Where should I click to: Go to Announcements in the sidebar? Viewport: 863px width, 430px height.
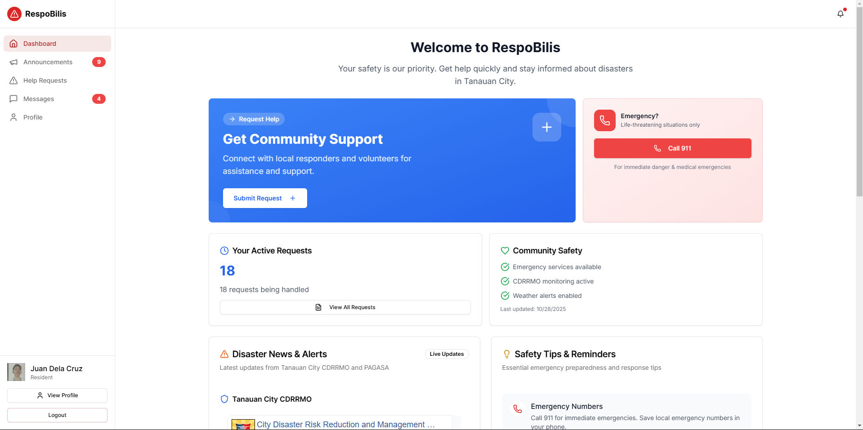tap(57, 62)
